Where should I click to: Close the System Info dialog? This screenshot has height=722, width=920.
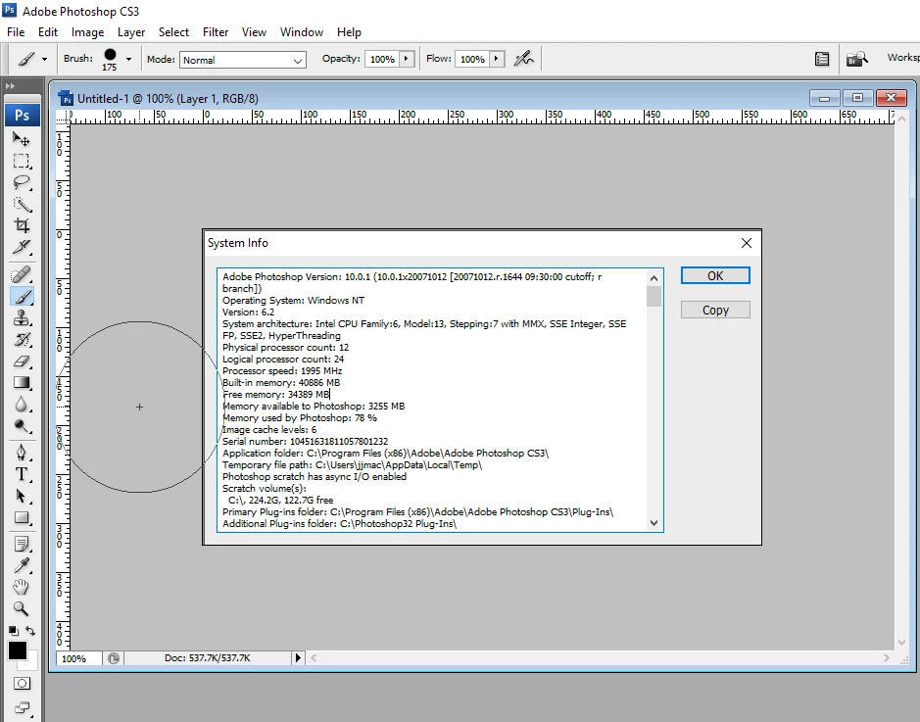tap(747, 243)
